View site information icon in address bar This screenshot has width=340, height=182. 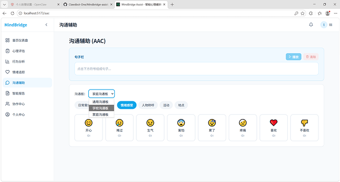(x=20, y=13)
